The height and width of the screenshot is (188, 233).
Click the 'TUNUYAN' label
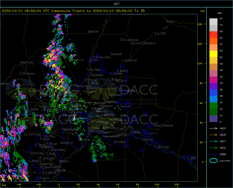[60, 170]
